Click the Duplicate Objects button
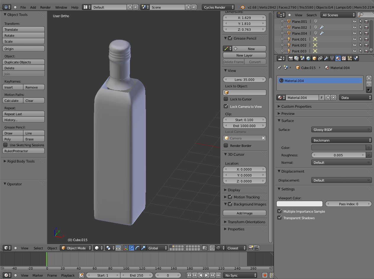This screenshot has height=279, width=374. [x=23, y=62]
